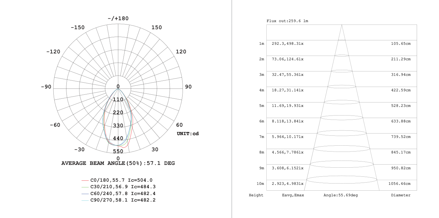Click the '633.88cm' diameter value
The width and height of the screenshot is (439, 218).
pyautogui.click(x=401, y=121)
